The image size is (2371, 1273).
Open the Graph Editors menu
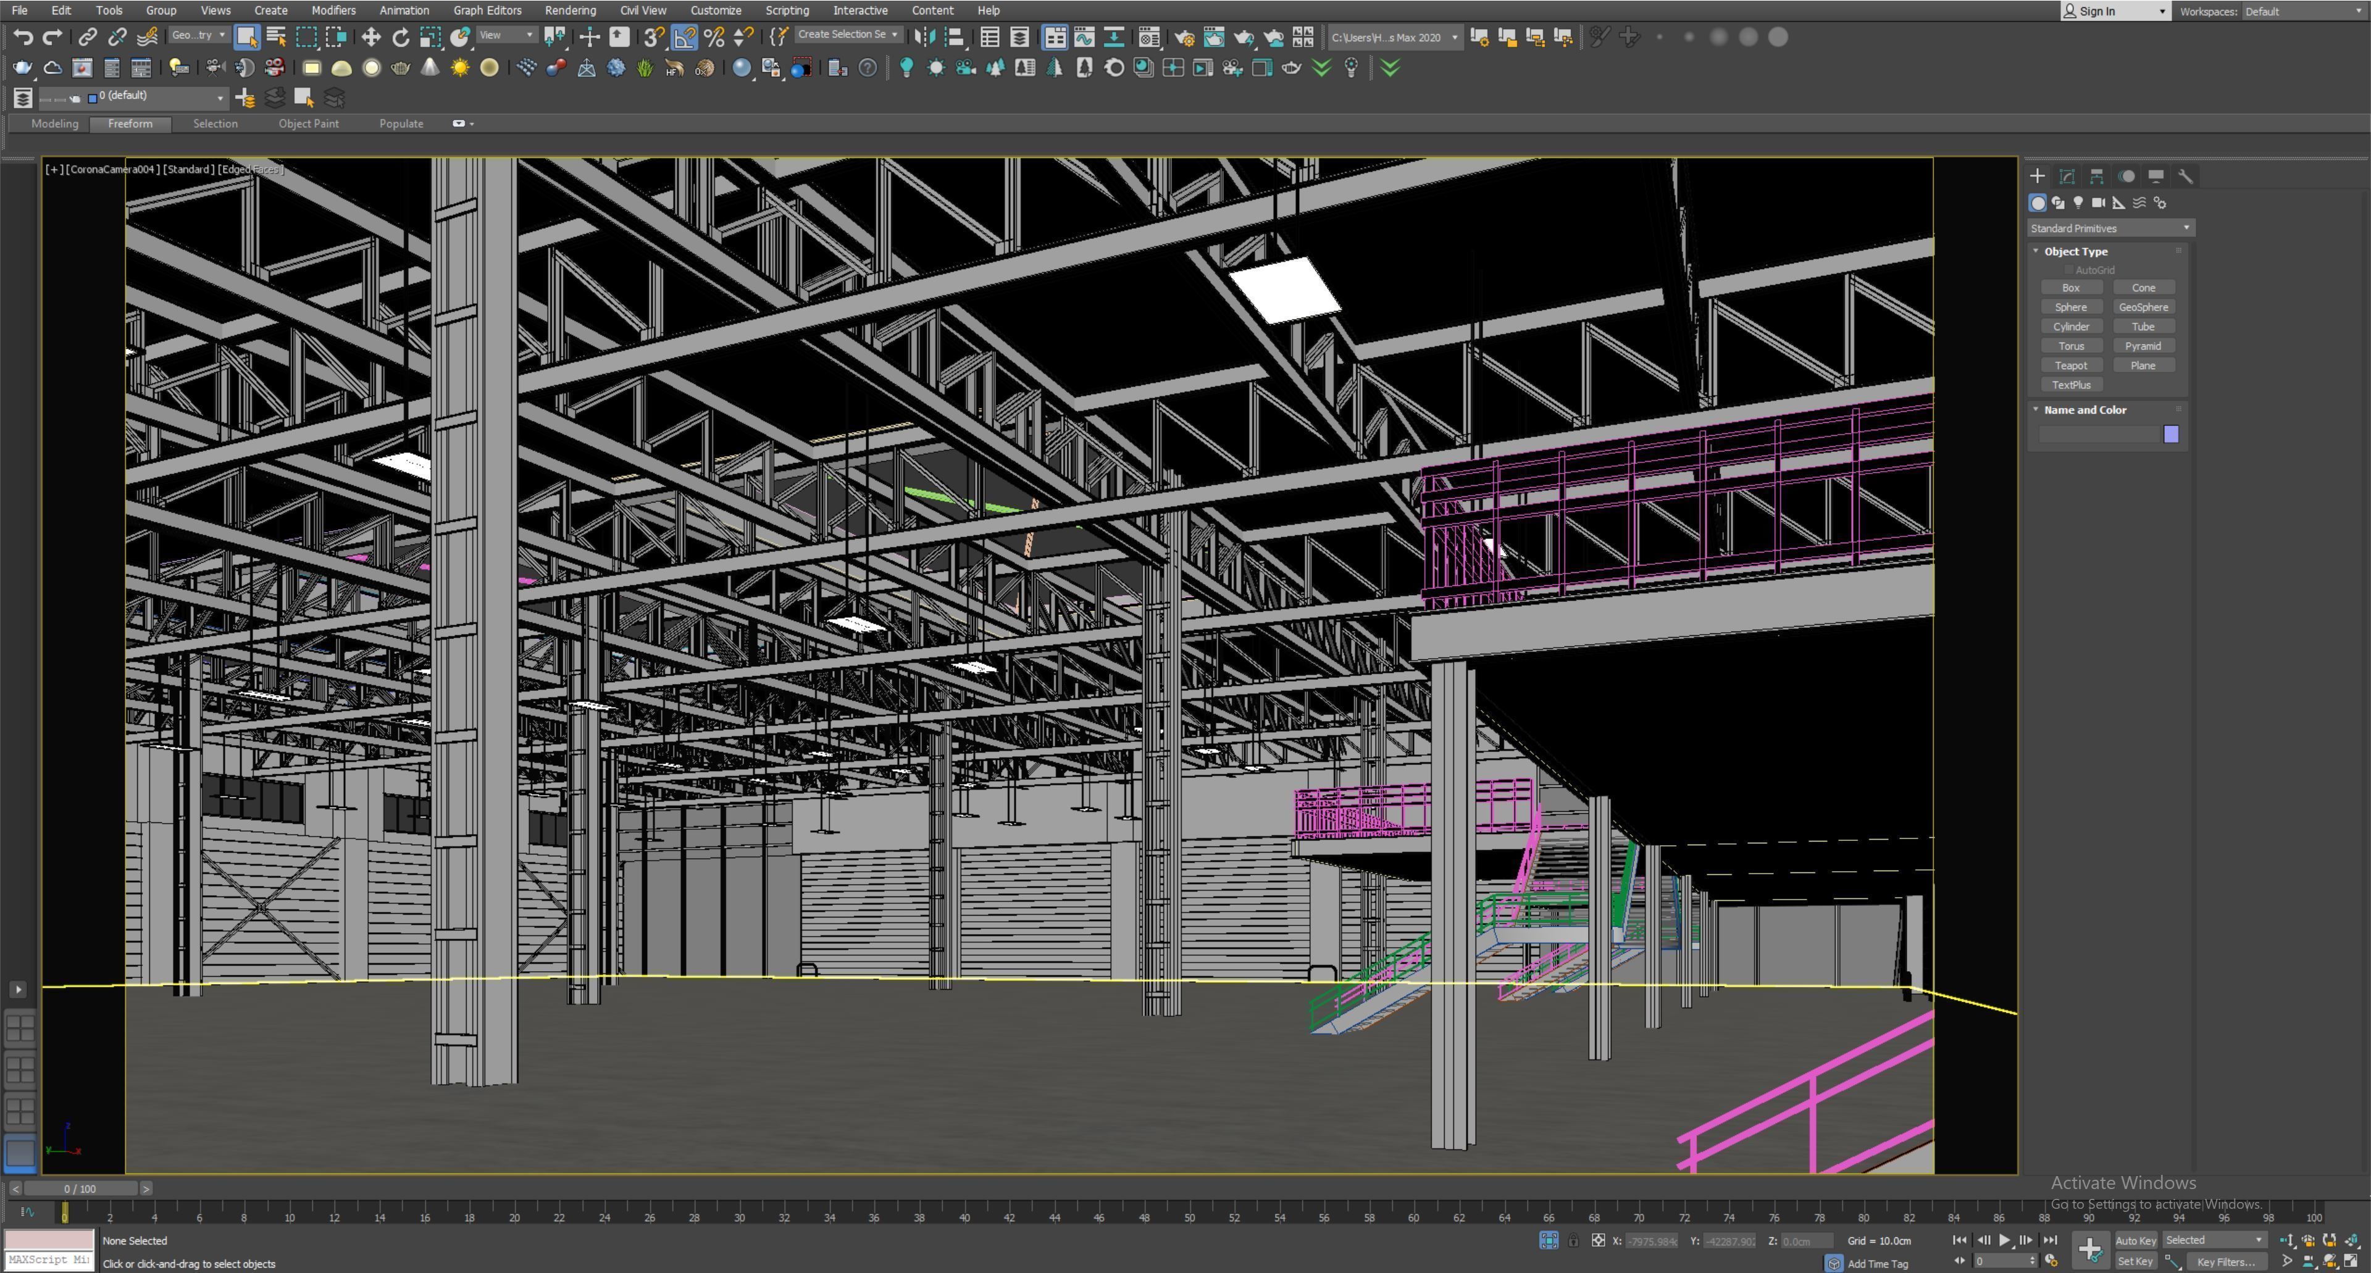[487, 10]
